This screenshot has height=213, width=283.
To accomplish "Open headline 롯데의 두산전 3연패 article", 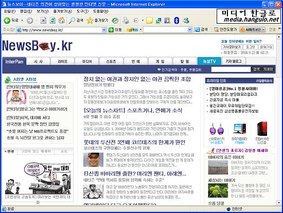I will (x=134, y=142).
